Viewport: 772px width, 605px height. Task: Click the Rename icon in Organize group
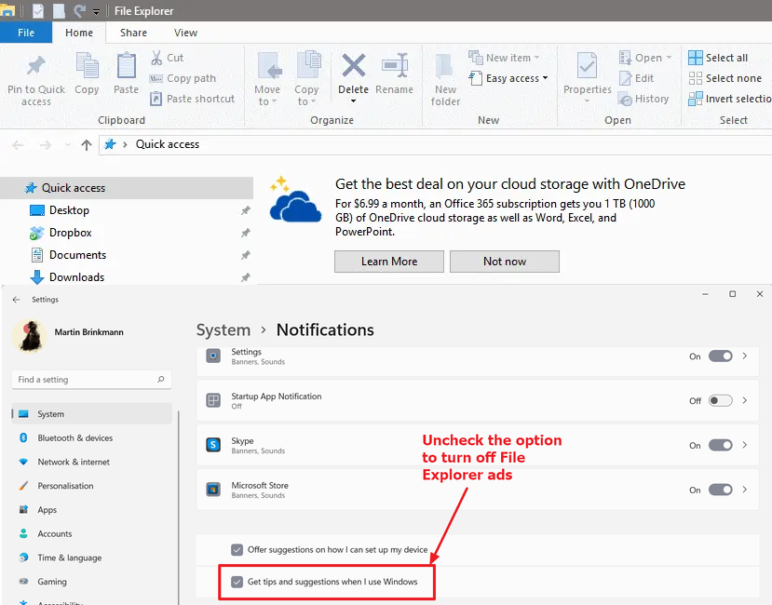point(394,67)
